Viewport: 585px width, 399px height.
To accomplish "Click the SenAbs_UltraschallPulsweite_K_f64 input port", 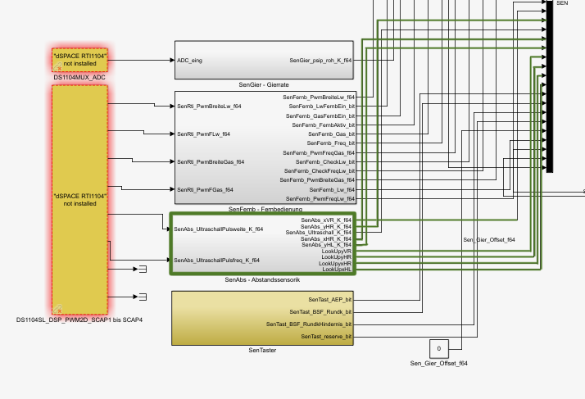I will pyautogui.click(x=218, y=229).
